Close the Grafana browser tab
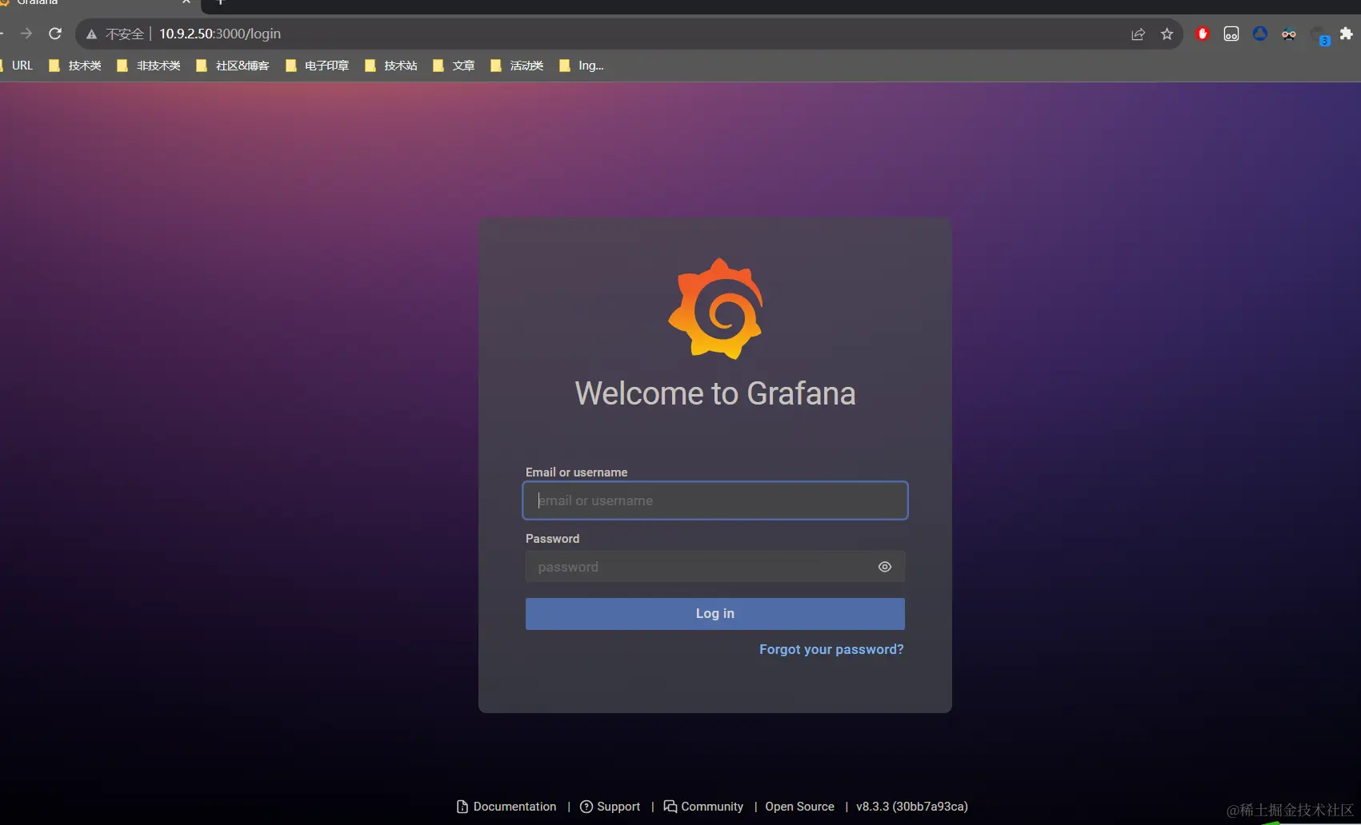This screenshot has height=825, width=1361. click(186, 2)
